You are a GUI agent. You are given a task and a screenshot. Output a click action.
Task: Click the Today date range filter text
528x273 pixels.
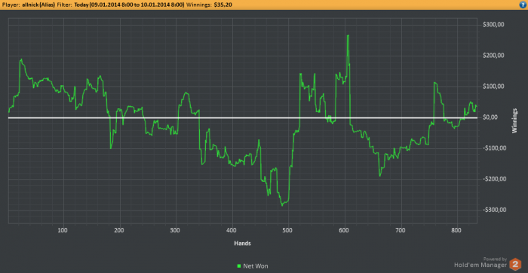point(129,5)
